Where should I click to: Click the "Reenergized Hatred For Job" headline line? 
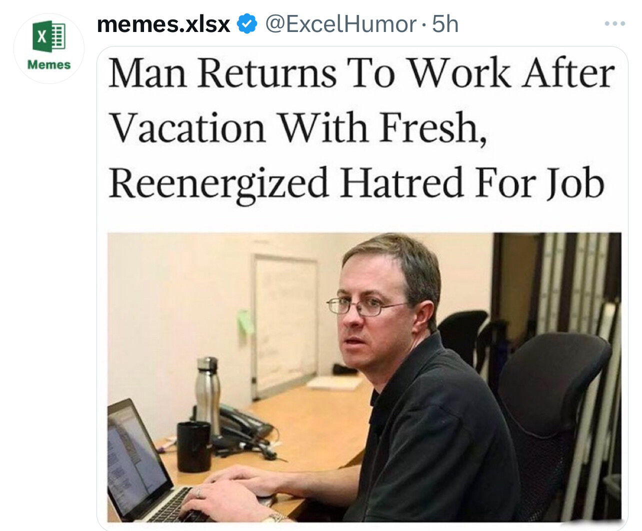(x=356, y=183)
